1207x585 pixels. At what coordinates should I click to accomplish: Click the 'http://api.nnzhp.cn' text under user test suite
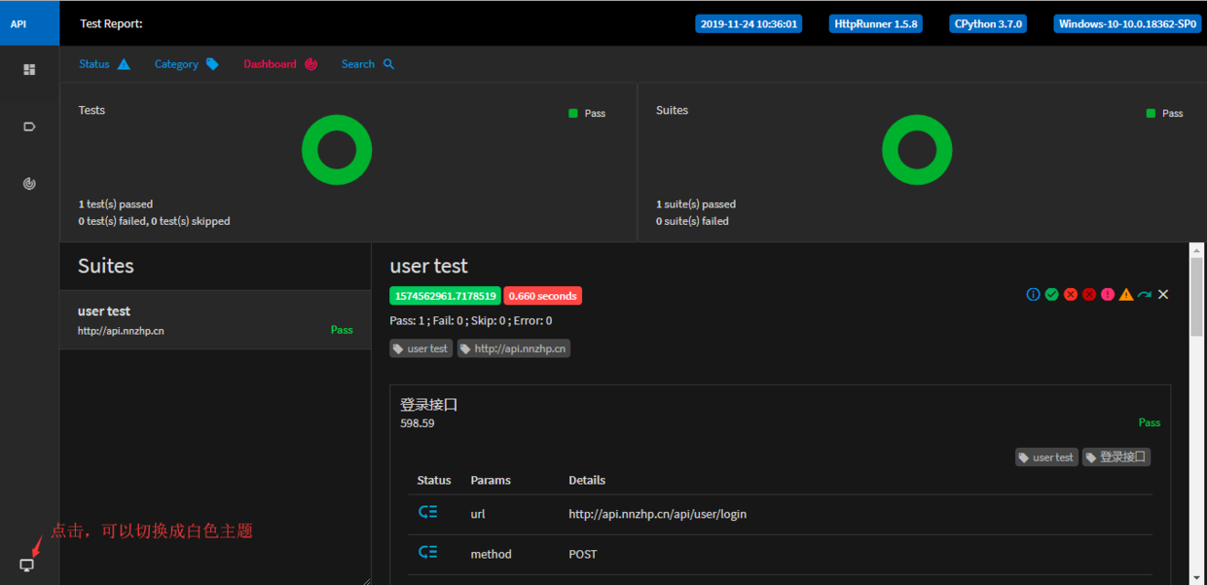pos(121,331)
